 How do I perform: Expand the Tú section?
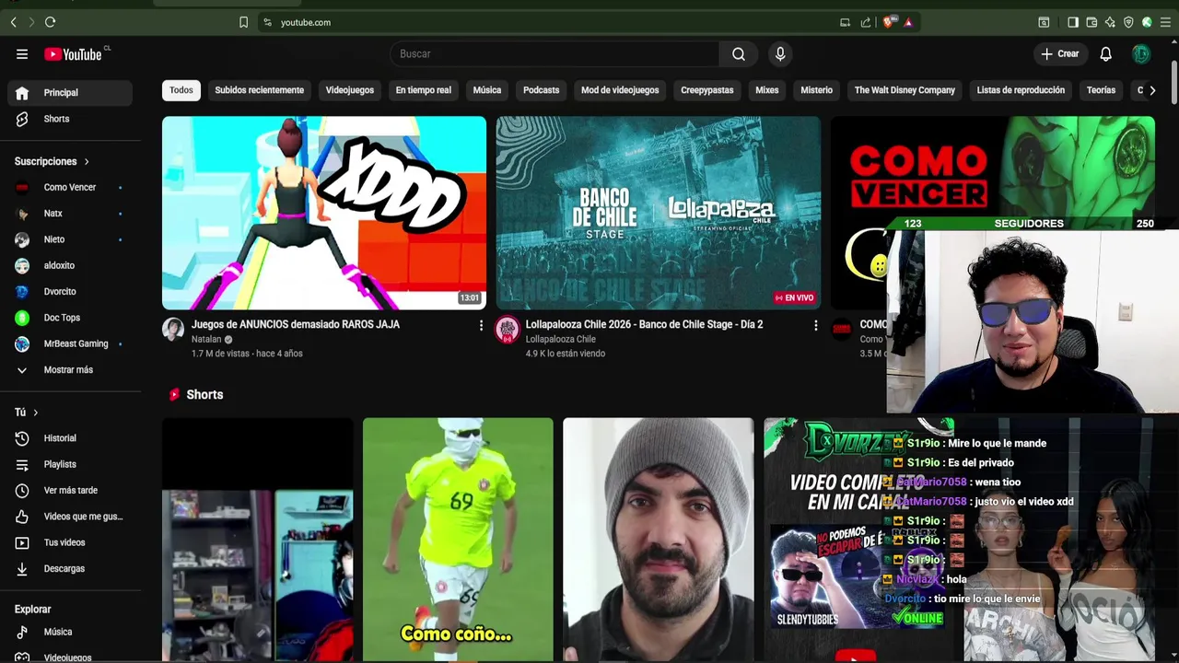[x=27, y=413]
